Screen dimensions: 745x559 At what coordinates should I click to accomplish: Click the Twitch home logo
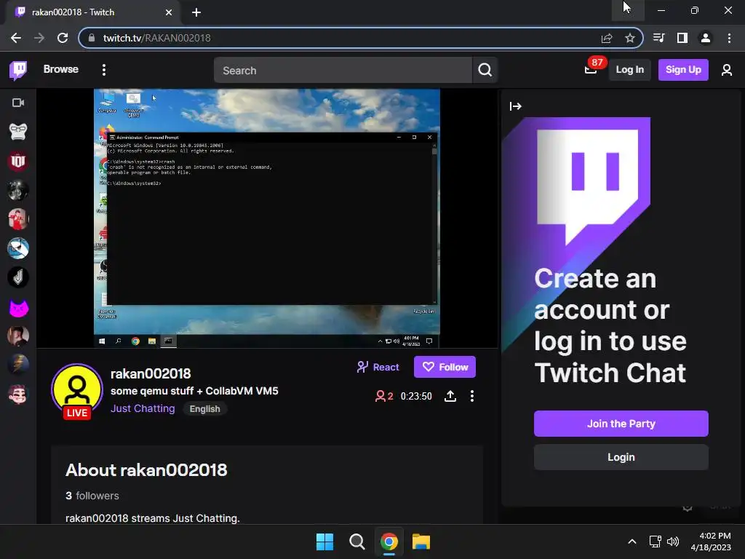18,71
